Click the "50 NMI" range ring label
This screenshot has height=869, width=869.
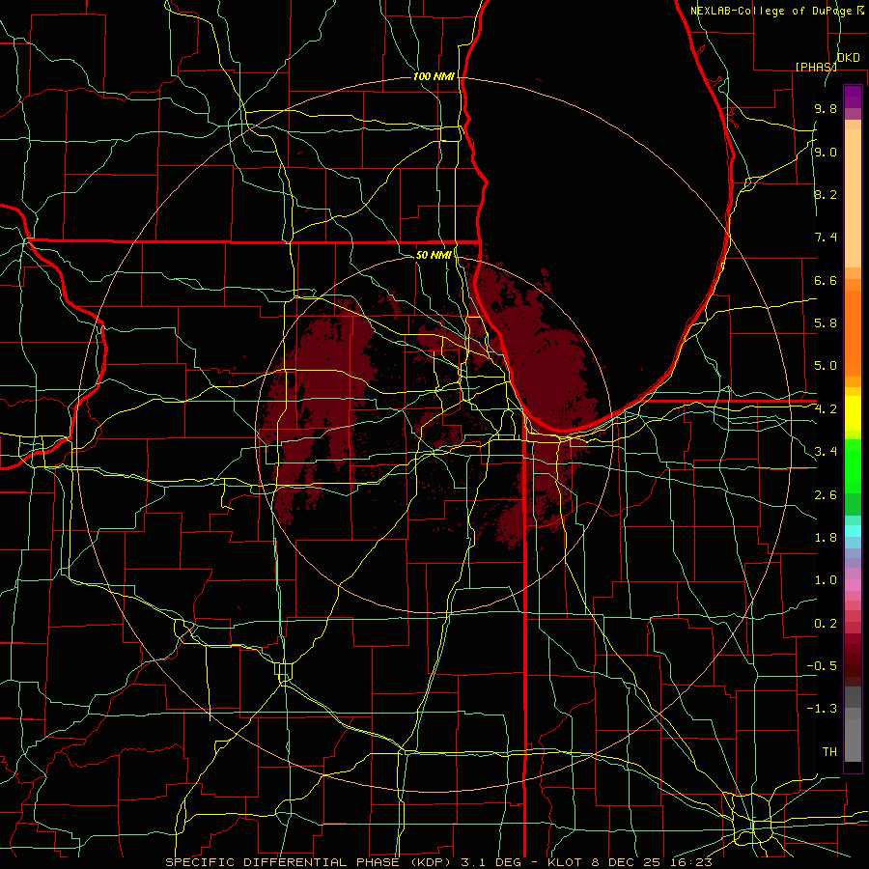434,255
